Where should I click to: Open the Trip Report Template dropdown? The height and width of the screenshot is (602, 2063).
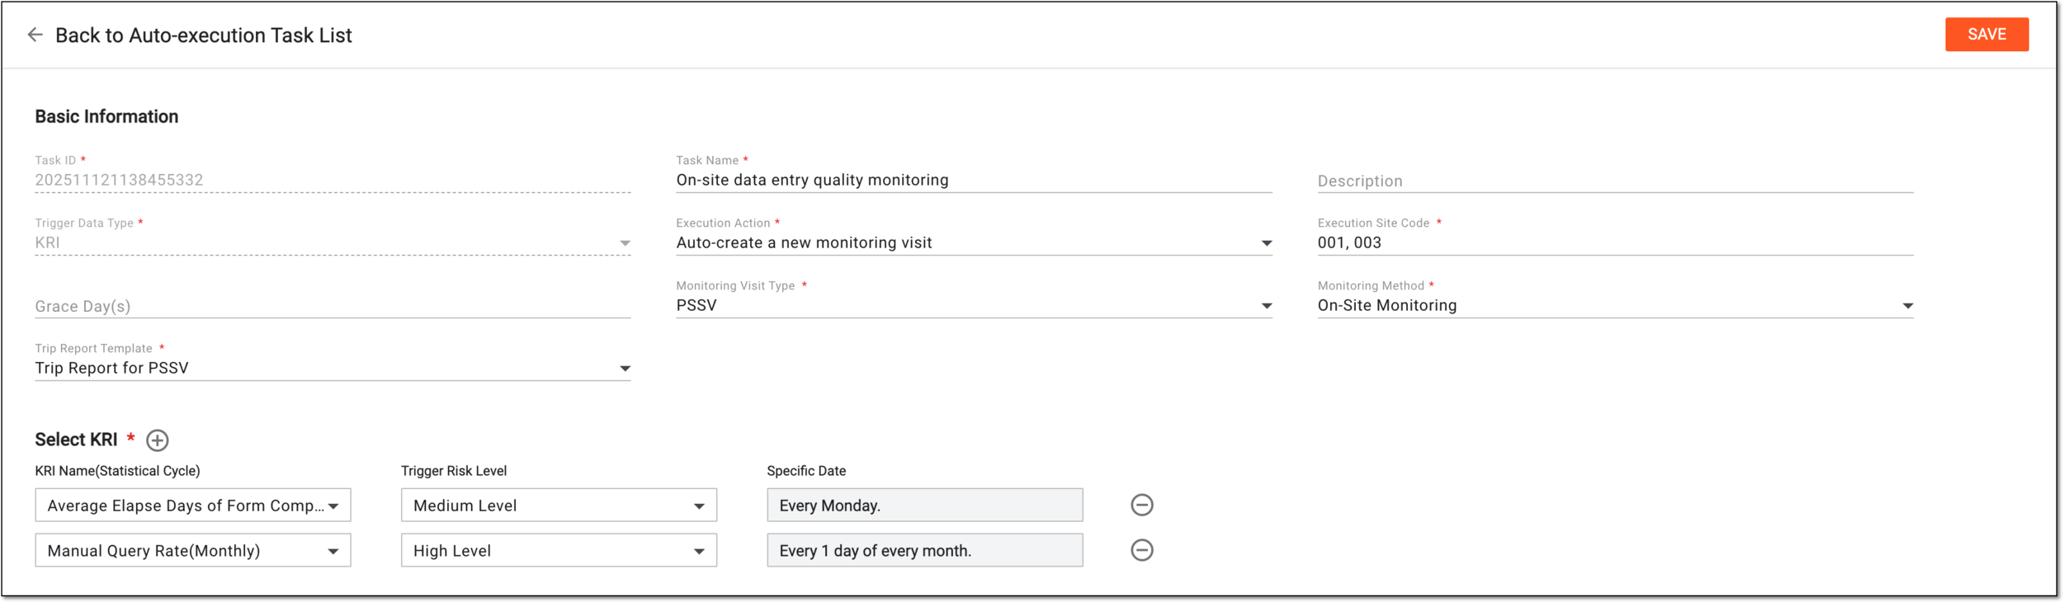point(333,368)
